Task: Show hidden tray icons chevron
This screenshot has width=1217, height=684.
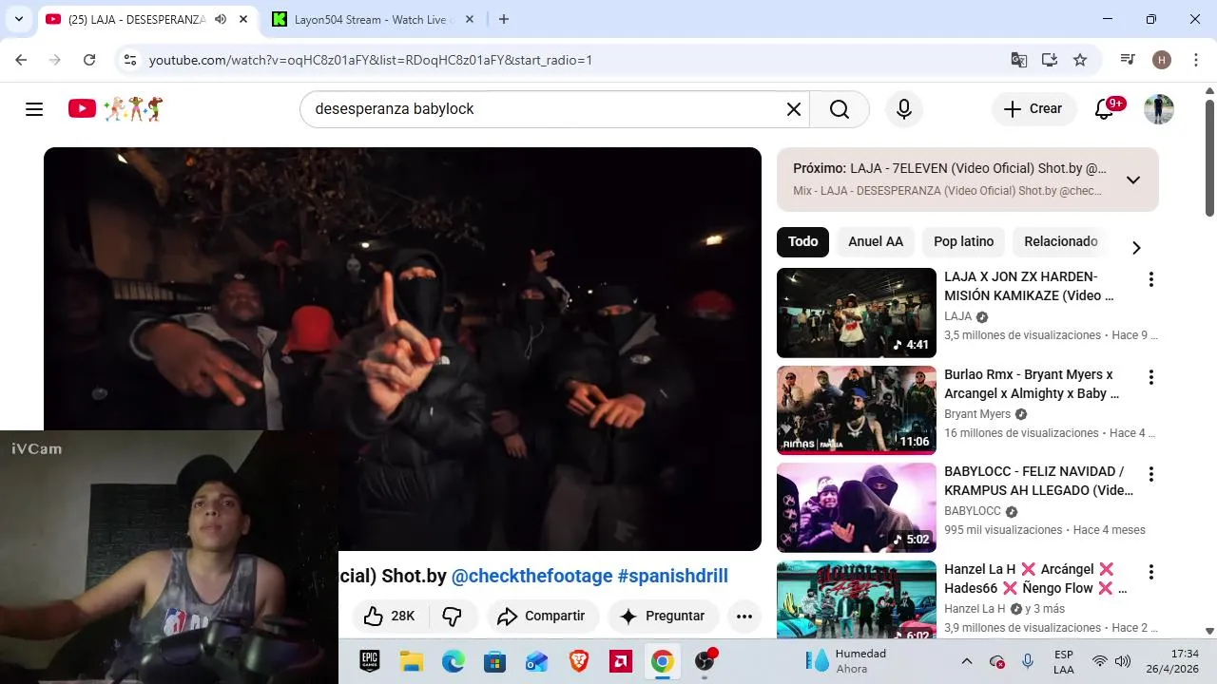Action: 967,661
